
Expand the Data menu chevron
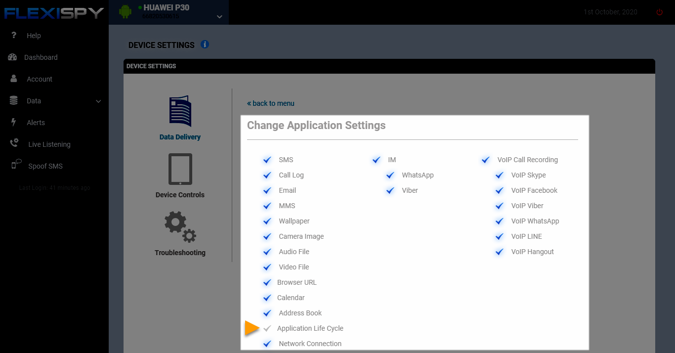(98, 101)
